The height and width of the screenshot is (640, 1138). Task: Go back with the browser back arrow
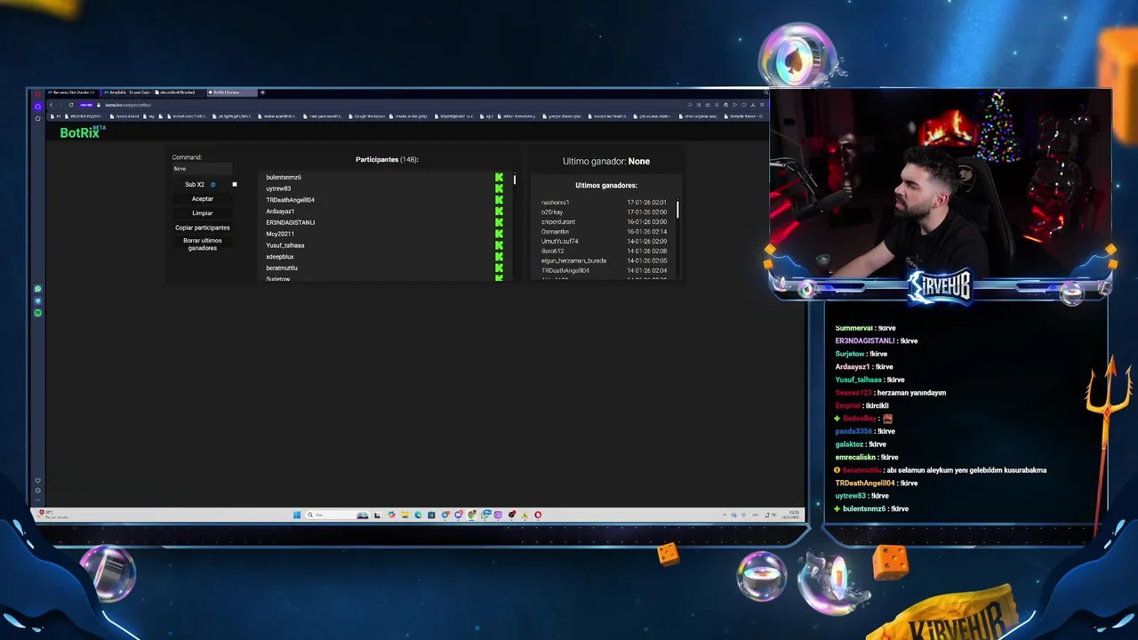[x=51, y=105]
